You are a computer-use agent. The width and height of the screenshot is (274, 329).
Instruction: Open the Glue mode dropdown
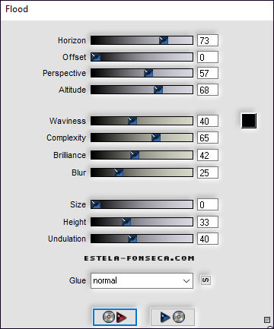[142, 280]
